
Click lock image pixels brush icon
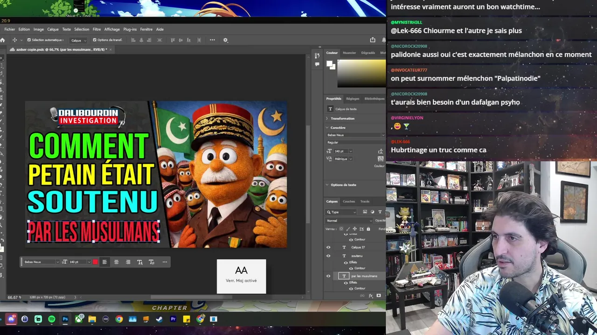(x=348, y=229)
